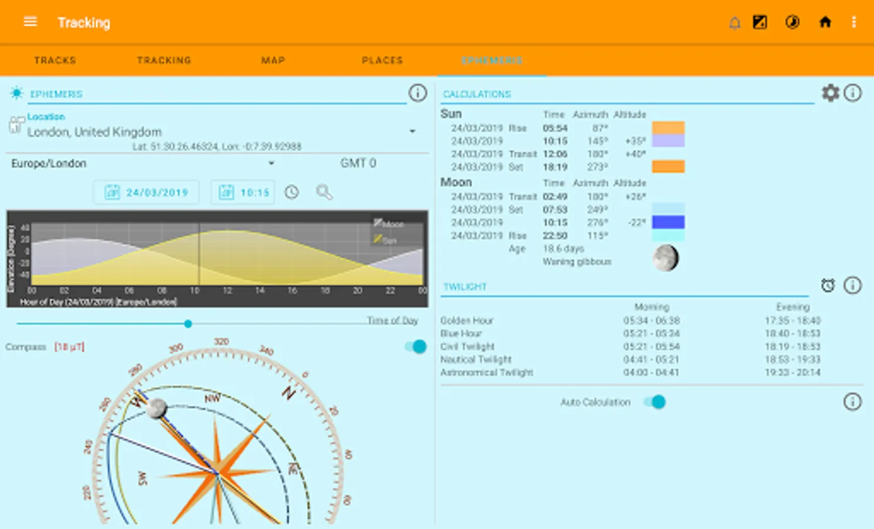
Task: Select the Ephemeris tab
Action: pos(492,61)
